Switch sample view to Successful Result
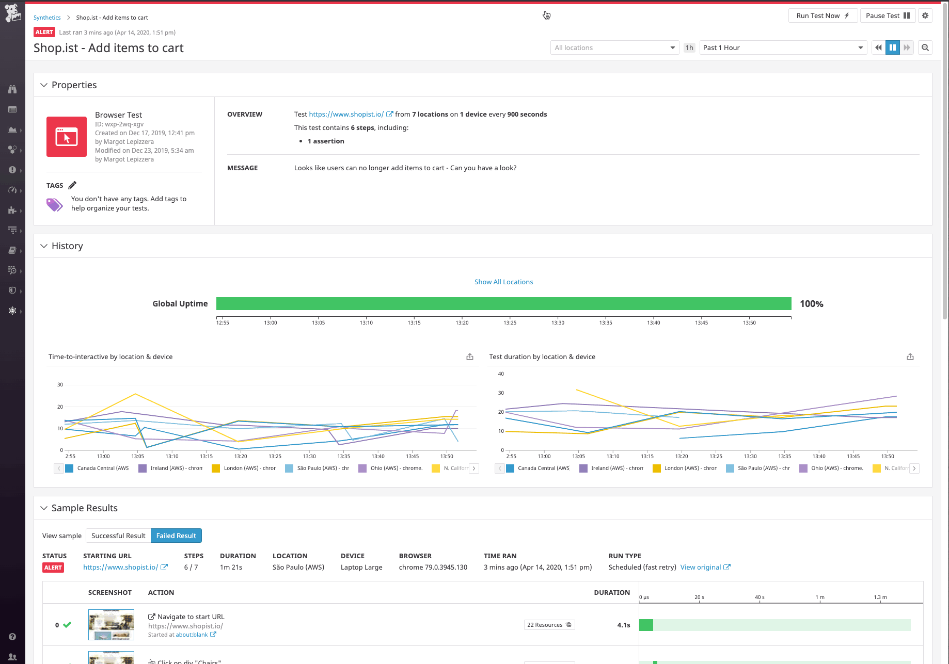This screenshot has height=664, width=949. (118, 536)
